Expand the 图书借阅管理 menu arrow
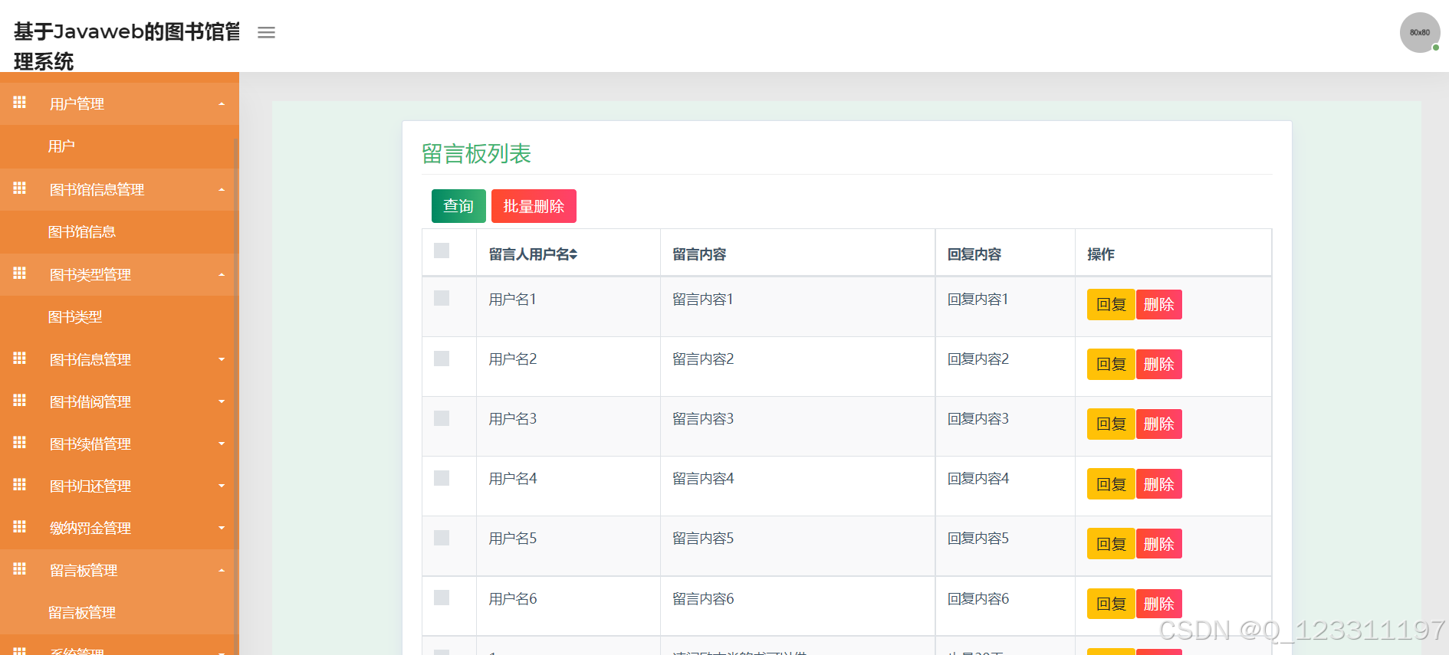This screenshot has width=1449, height=655. pyautogui.click(x=222, y=401)
